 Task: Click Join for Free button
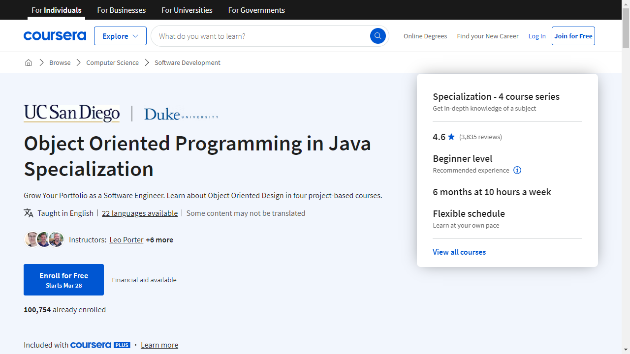pos(573,36)
